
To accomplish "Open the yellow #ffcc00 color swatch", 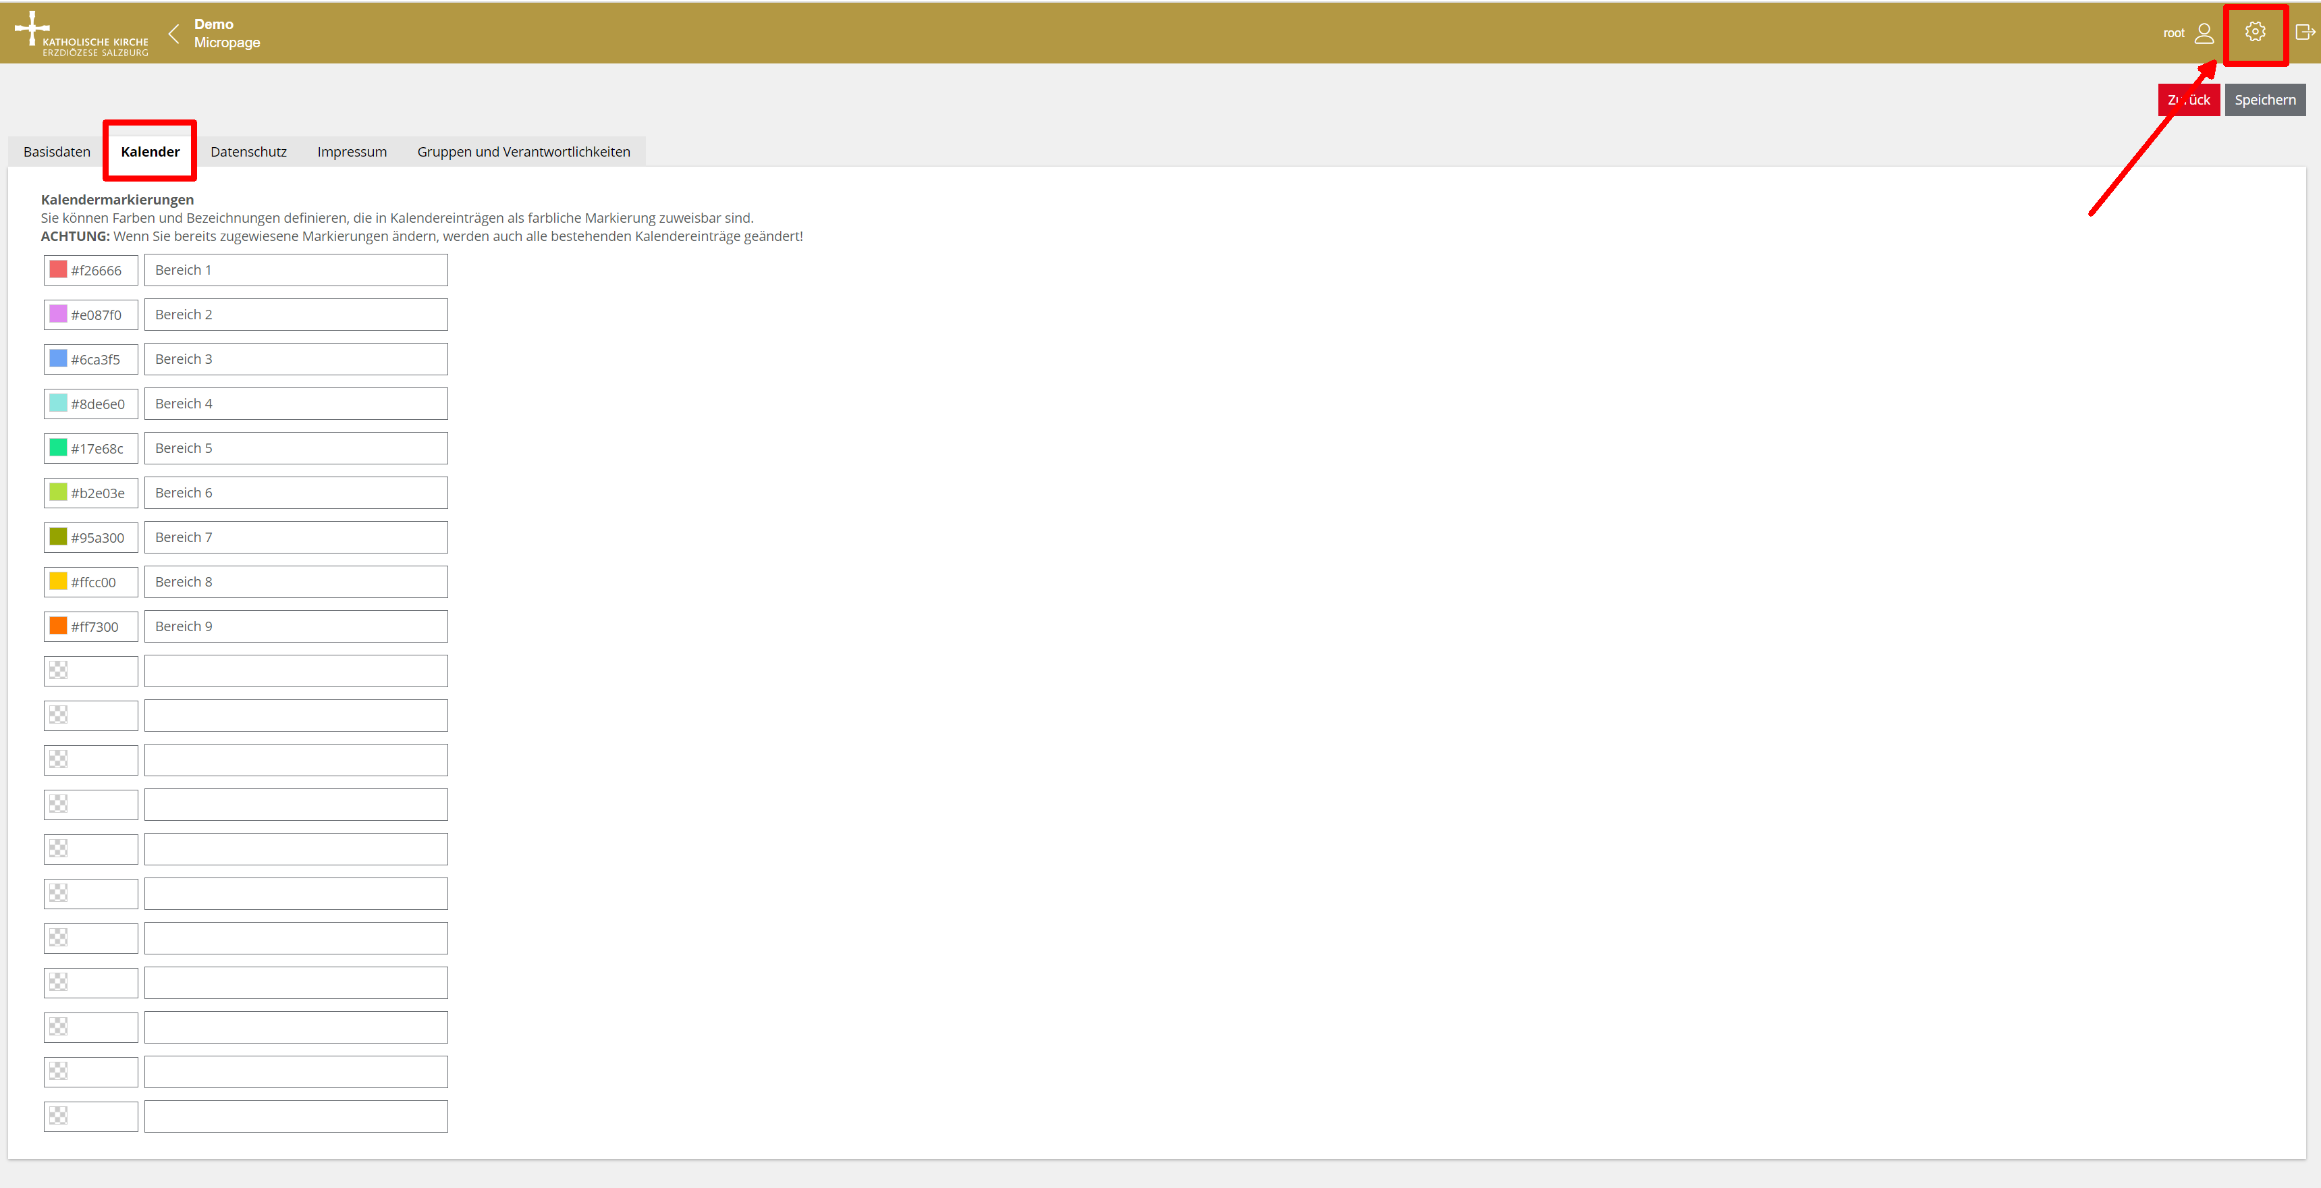I will click(x=59, y=581).
